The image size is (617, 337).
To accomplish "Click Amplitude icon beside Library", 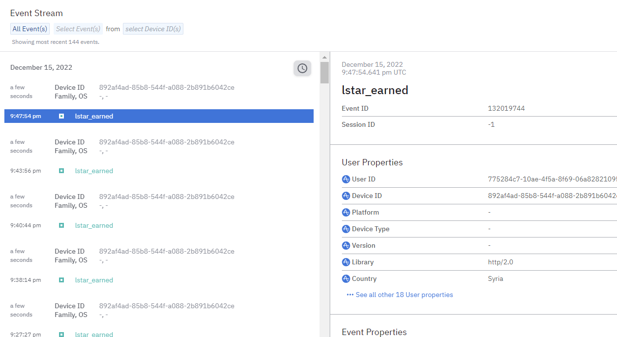I will point(346,262).
